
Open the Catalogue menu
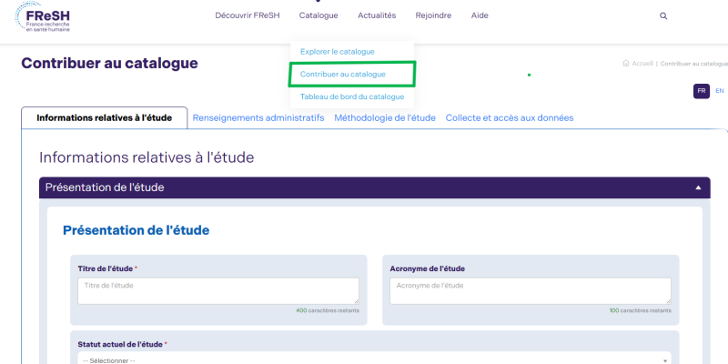[318, 15]
